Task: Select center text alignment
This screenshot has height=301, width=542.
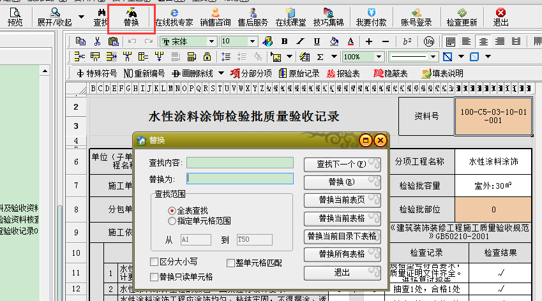Action: [x=483, y=41]
